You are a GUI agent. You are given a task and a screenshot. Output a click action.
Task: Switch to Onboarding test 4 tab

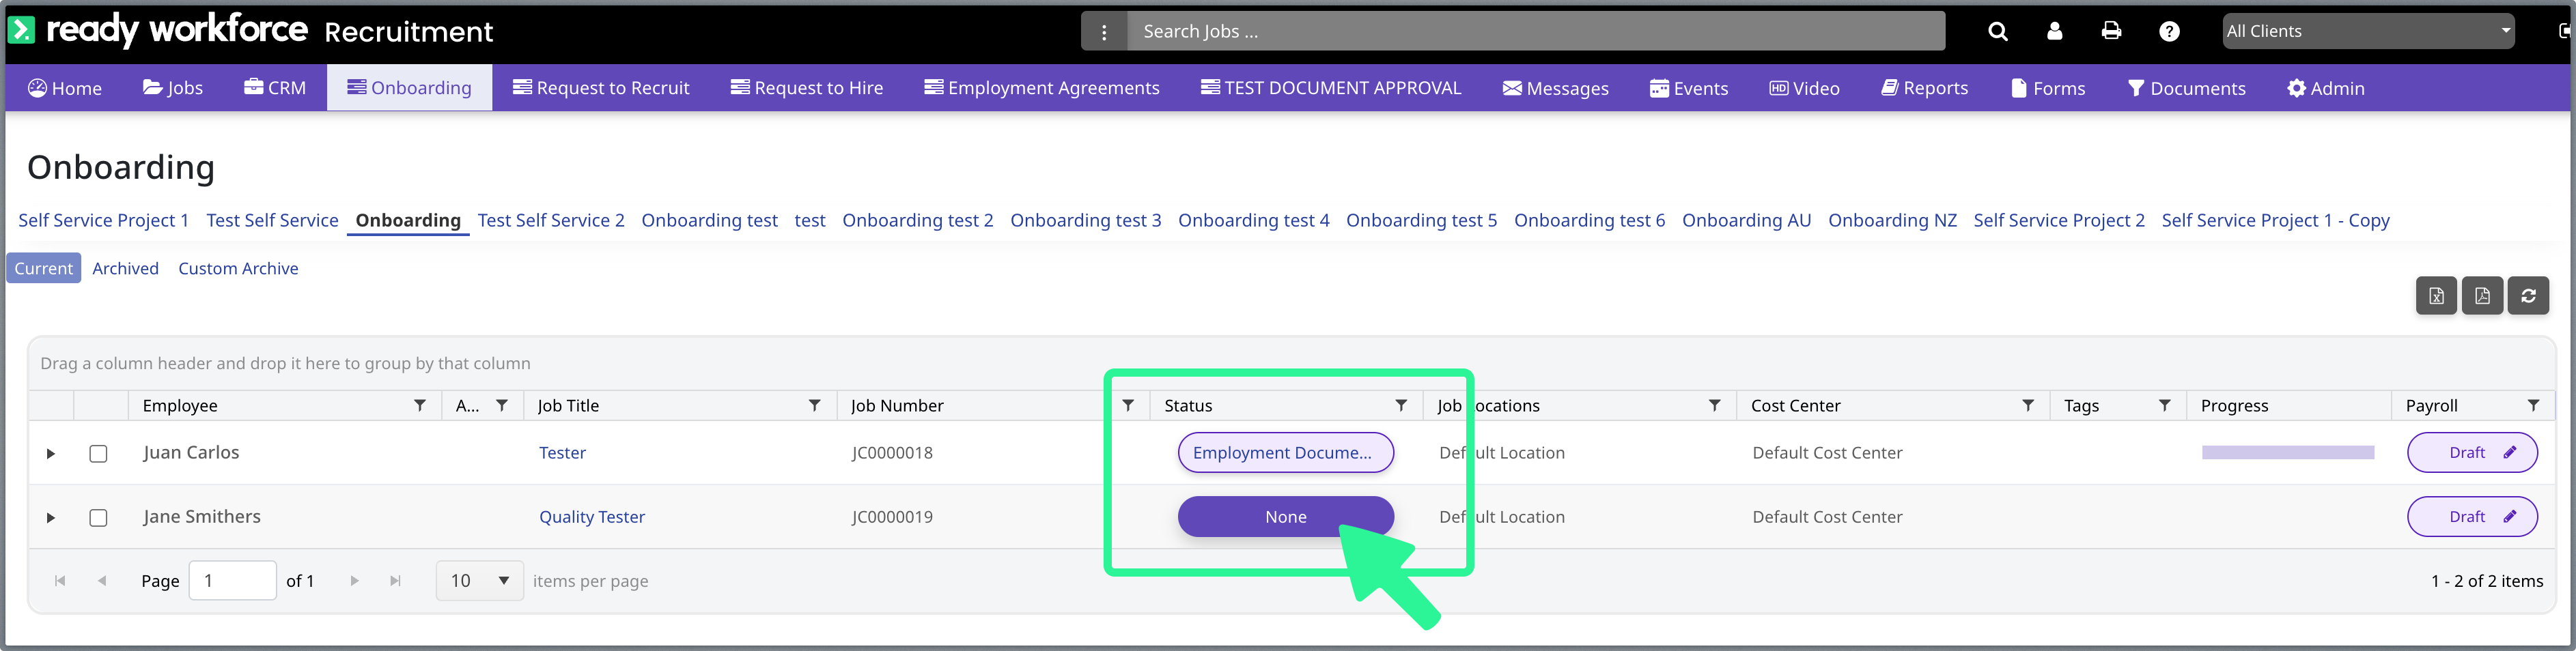tap(1253, 220)
